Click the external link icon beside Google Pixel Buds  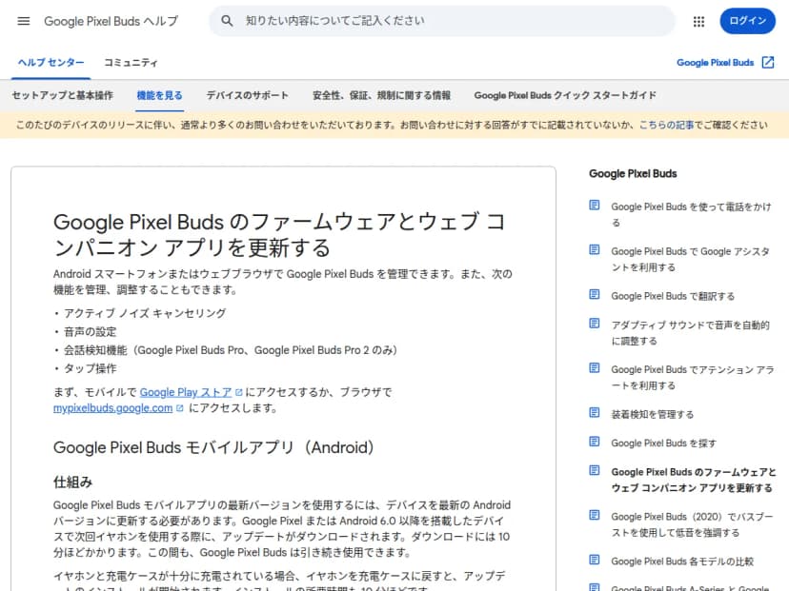click(x=768, y=62)
